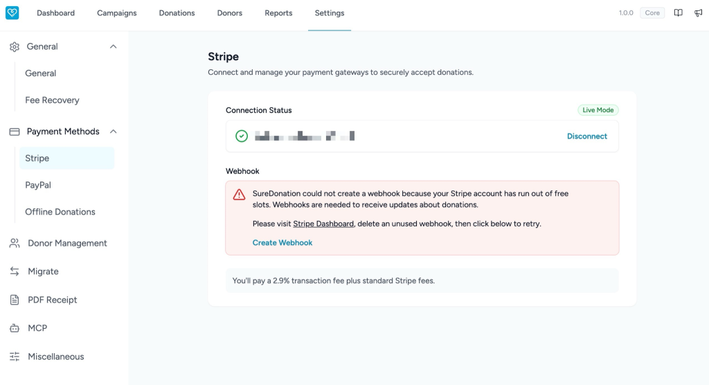
Task: Click the Stripe page heading
Action: coord(224,57)
